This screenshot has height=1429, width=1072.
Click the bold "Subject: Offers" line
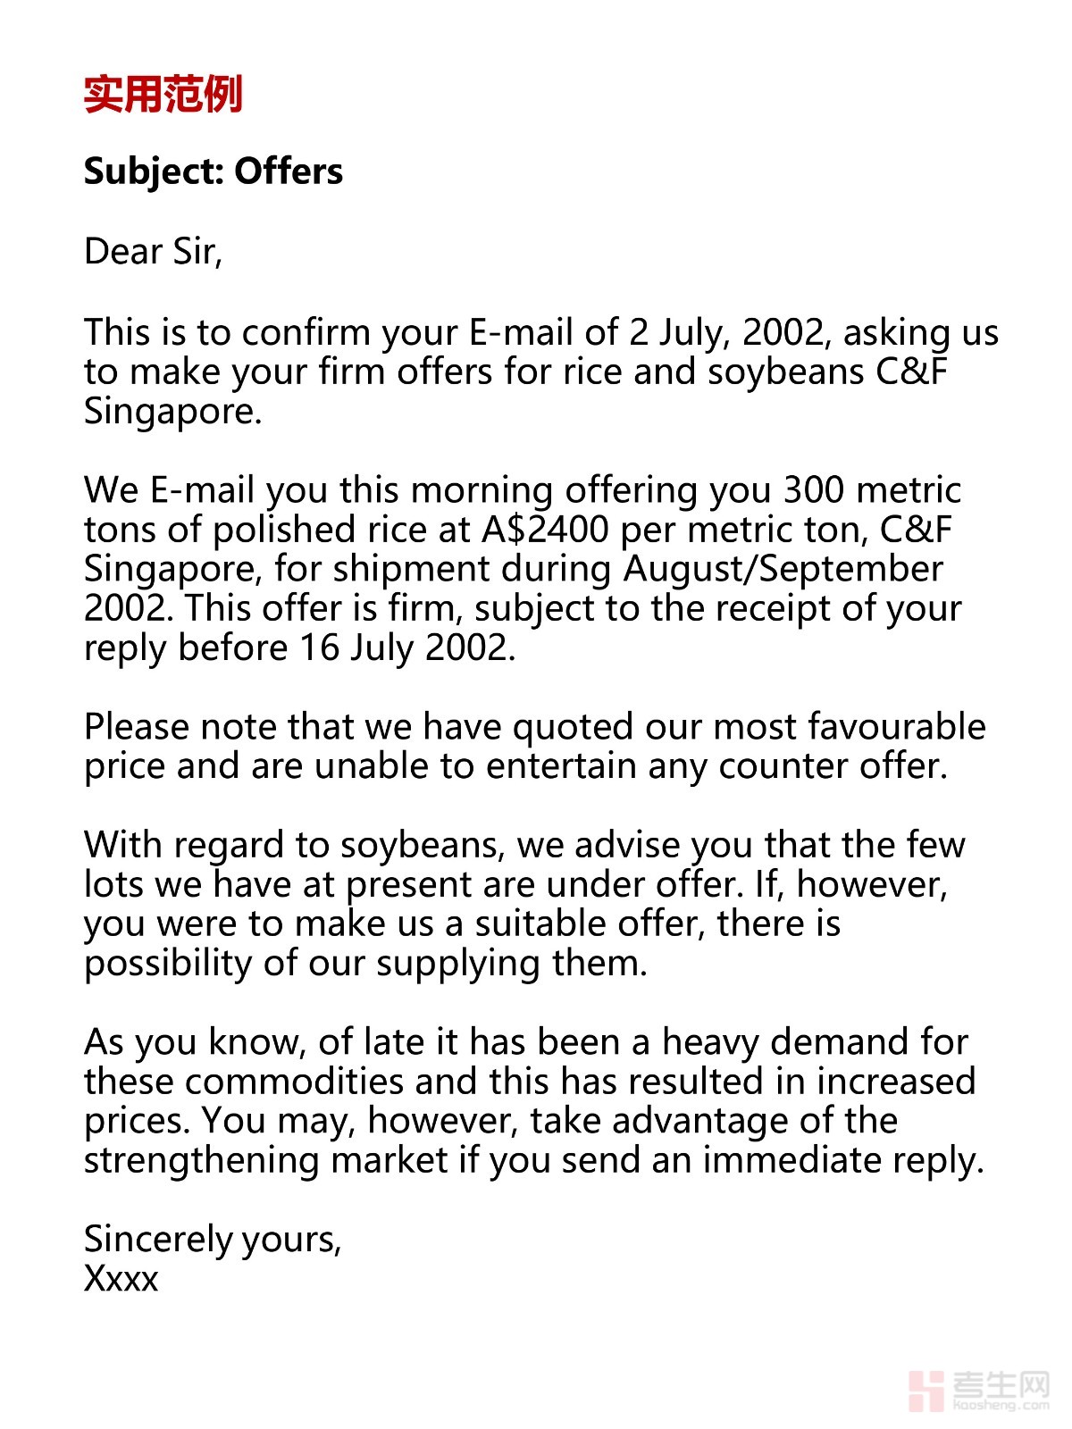coord(213,171)
